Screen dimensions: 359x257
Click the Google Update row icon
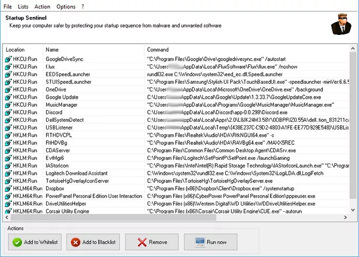click(8, 97)
